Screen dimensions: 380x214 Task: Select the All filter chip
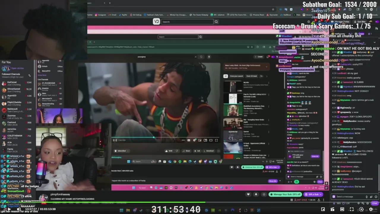click(225, 76)
